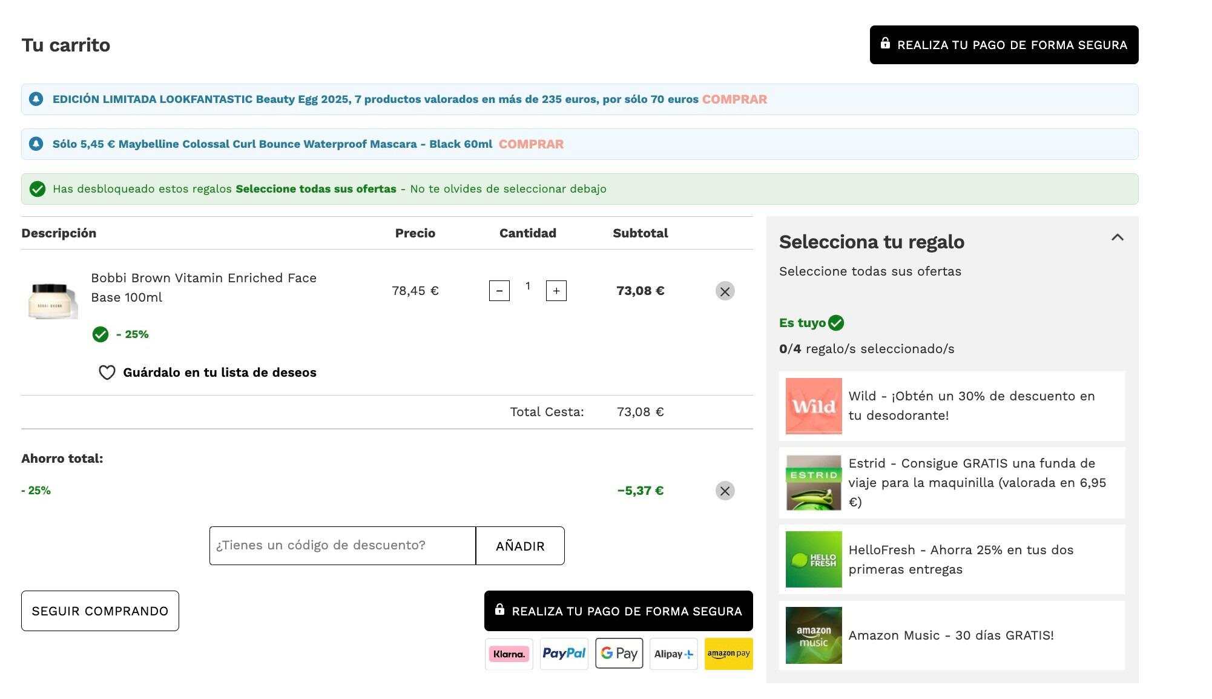Open the Bobbi Brown Vitamin Enriched product link
Viewport: 1212px width, 699px height.
pyautogui.click(x=203, y=288)
